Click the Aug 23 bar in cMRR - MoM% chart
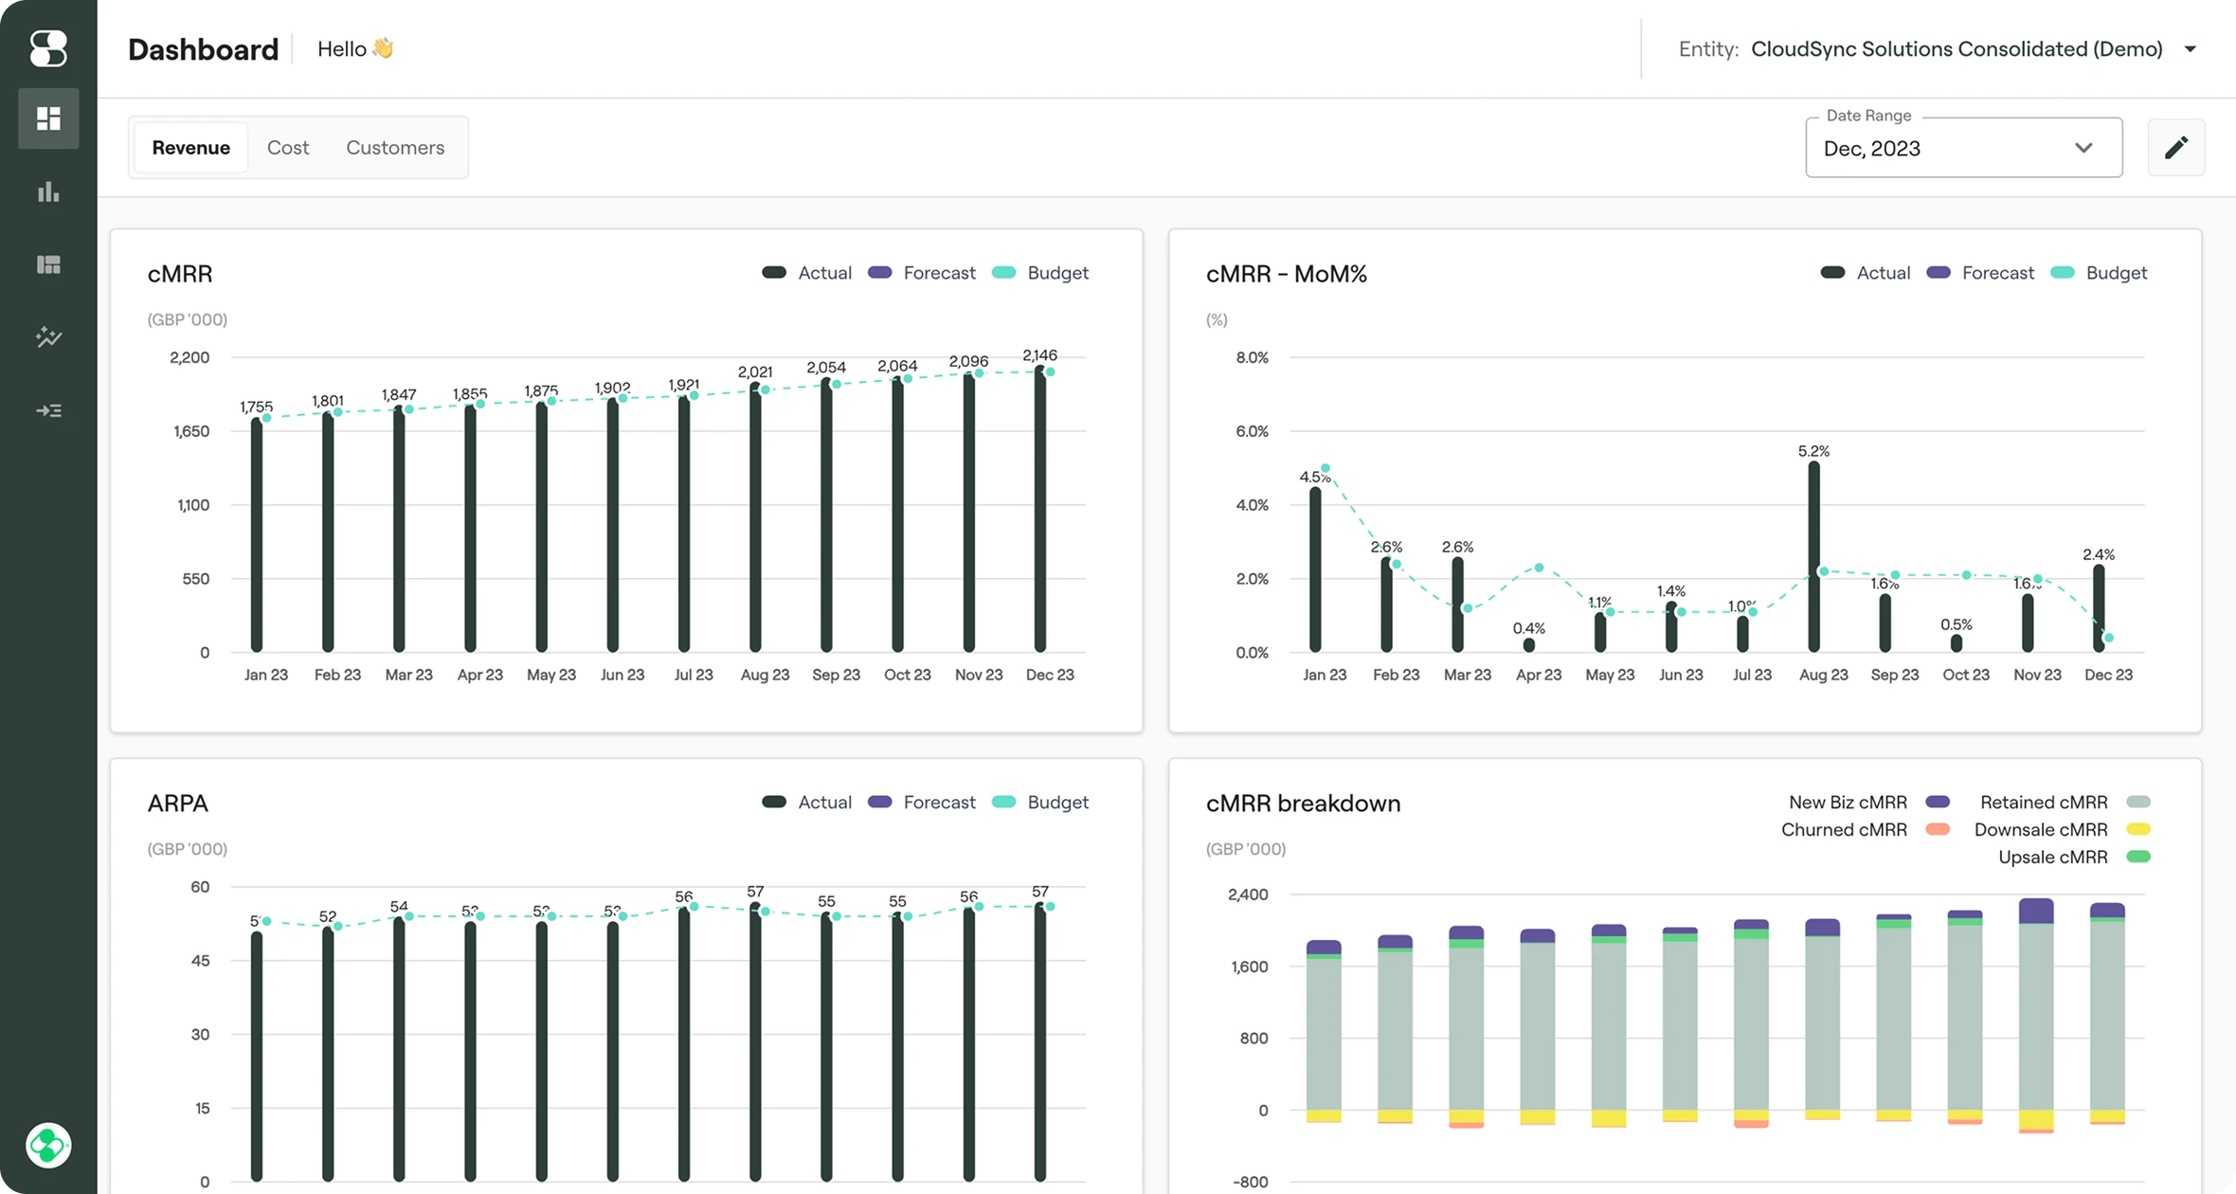This screenshot has height=1194, width=2236. (x=1813, y=557)
